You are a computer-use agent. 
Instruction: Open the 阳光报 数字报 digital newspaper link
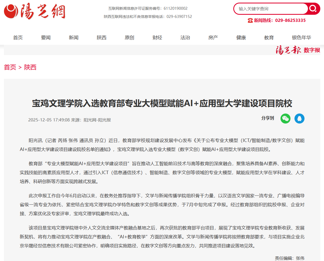(x=298, y=50)
